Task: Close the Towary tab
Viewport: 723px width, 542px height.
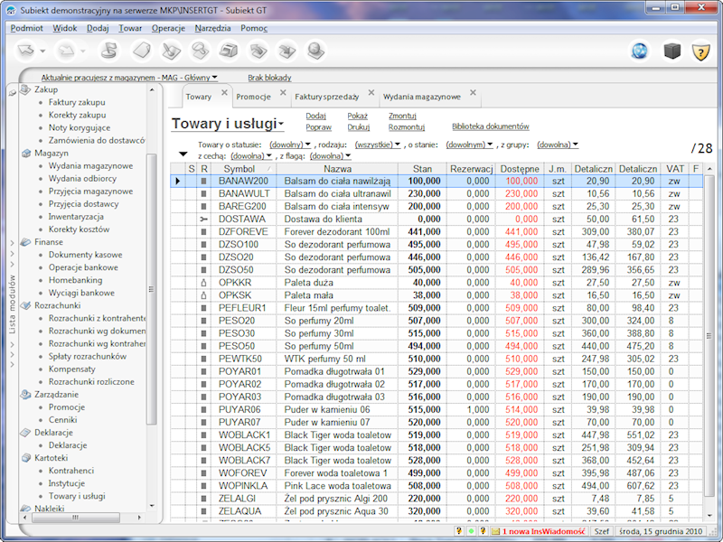Action: click(224, 93)
